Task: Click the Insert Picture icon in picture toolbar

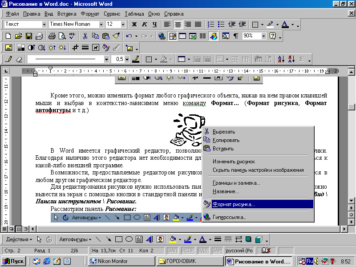Action: pos(8,48)
